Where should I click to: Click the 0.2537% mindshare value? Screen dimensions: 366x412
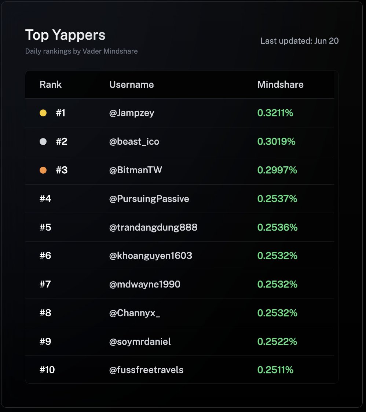point(277,199)
